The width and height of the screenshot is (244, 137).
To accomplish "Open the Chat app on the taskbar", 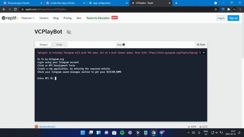I will 106,132.
